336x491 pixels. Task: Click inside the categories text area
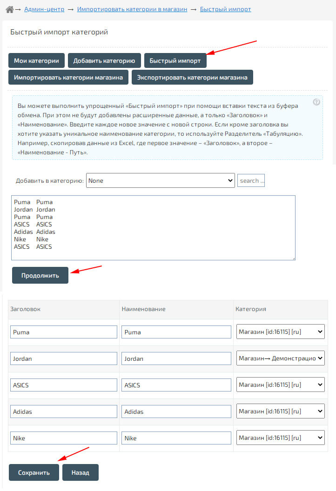click(x=153, y=227)
